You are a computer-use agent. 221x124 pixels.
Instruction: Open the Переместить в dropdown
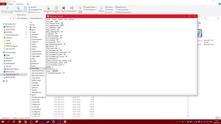pyautogui.click(x=48, y=10)
